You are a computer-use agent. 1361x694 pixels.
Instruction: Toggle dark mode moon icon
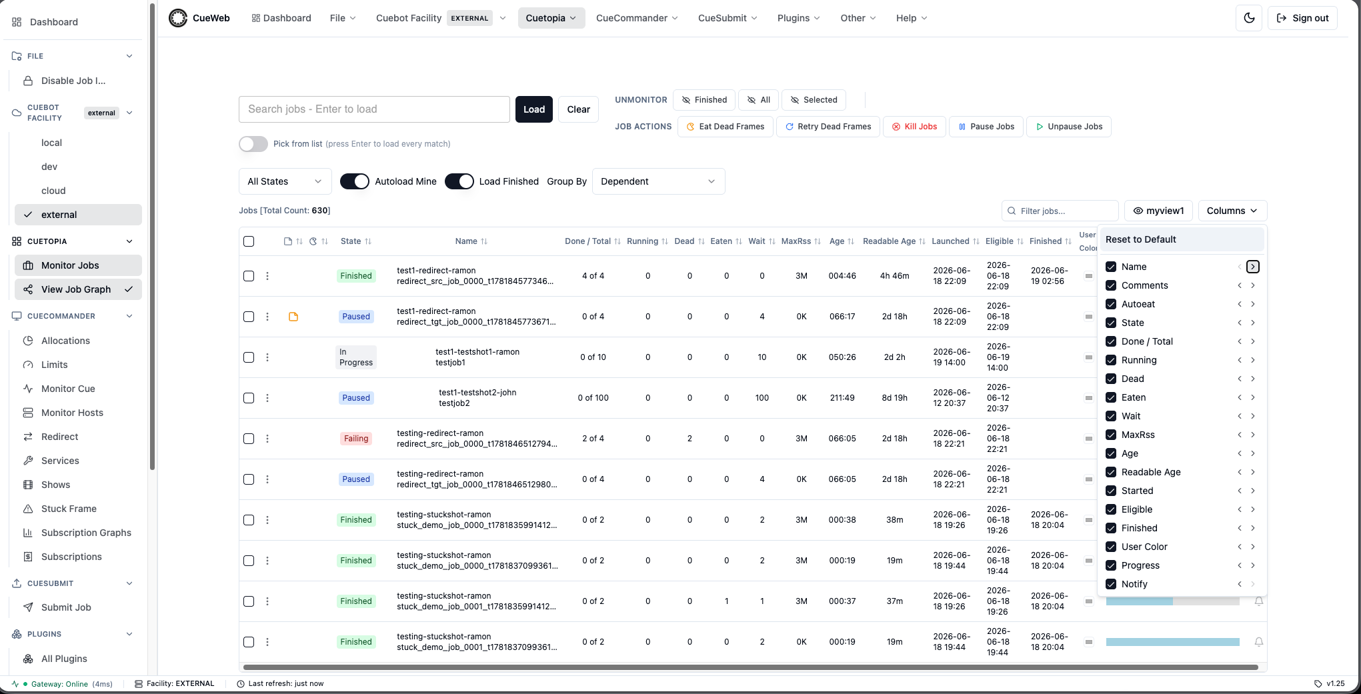tap(1249, 18)
